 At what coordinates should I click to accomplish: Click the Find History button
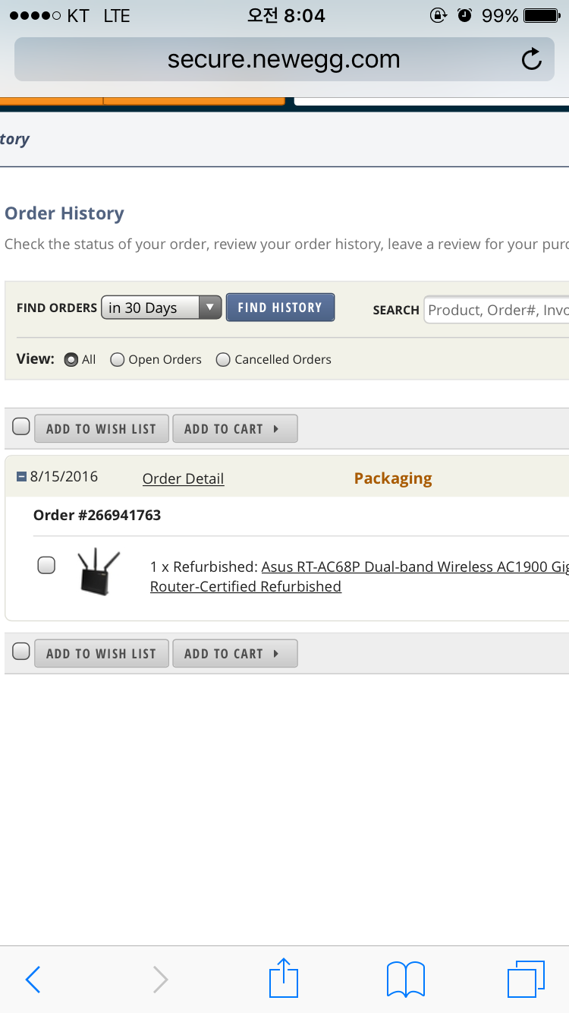click(280, 308)
